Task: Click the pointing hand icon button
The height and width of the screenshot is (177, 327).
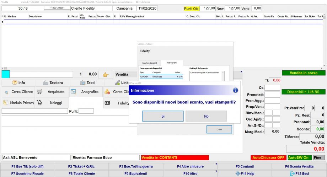Action: coord(106,75)
